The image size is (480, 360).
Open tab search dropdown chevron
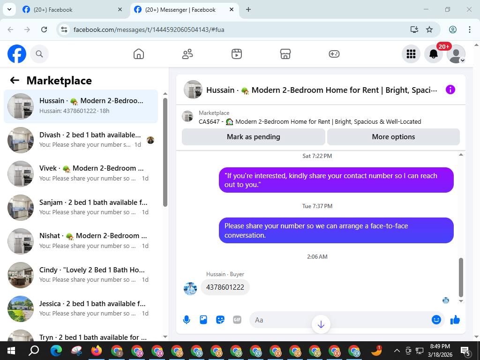(9, 9)
